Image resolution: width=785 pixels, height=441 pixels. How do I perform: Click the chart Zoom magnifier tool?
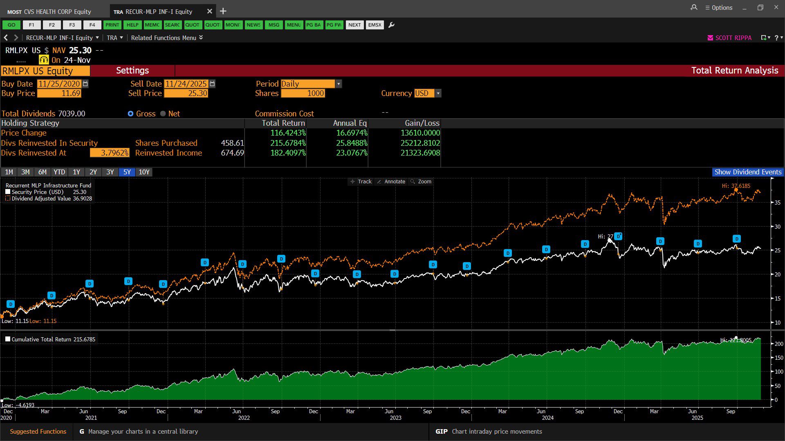[x=421, y=182]
